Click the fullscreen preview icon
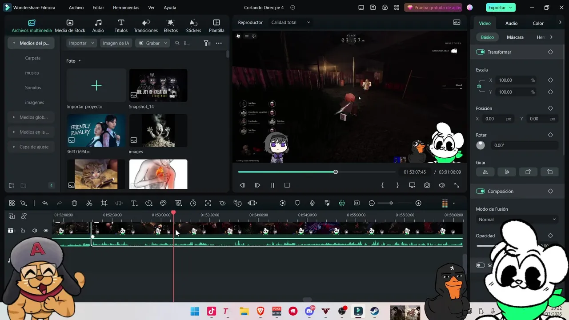Image resolution: width=569 pixels, height=320 pixels. 457,185
